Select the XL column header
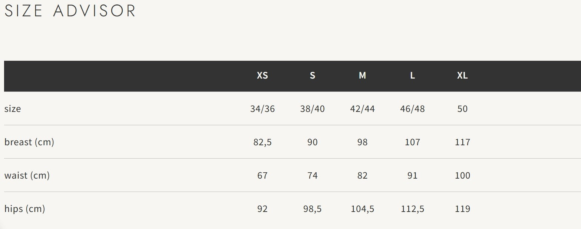 pyautogui.click(x=462, y=76)
